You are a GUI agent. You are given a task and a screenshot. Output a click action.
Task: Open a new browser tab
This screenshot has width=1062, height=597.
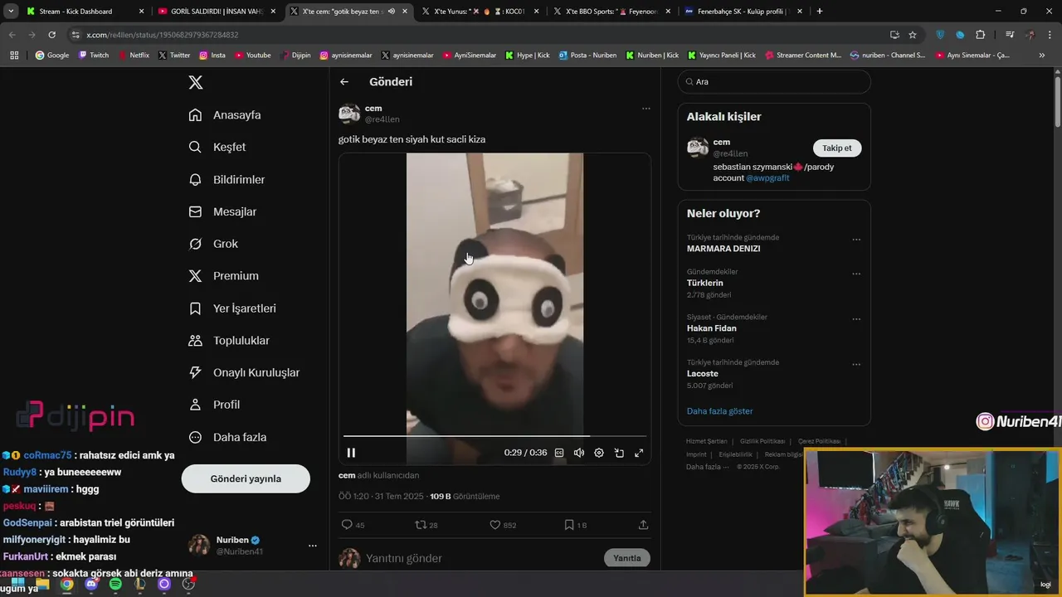point(820,12)
